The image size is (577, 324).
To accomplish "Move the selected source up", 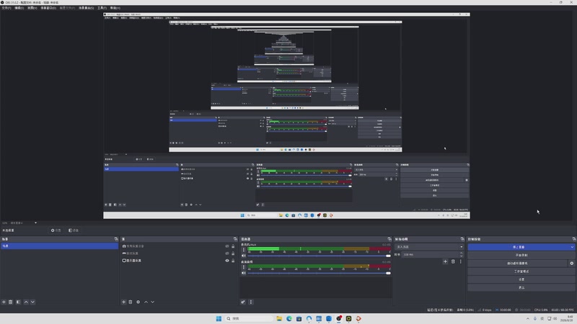I will point(146,302).
